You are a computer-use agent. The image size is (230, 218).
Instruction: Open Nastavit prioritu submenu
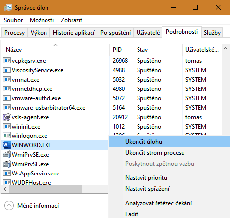click(x=169, y=178)
